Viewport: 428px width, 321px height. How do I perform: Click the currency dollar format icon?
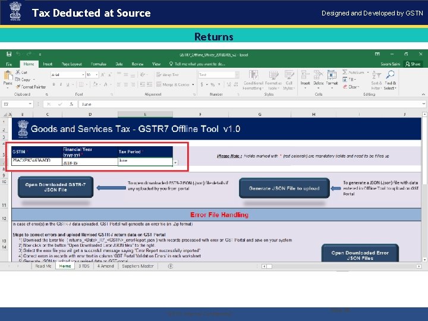click(202, 84)
